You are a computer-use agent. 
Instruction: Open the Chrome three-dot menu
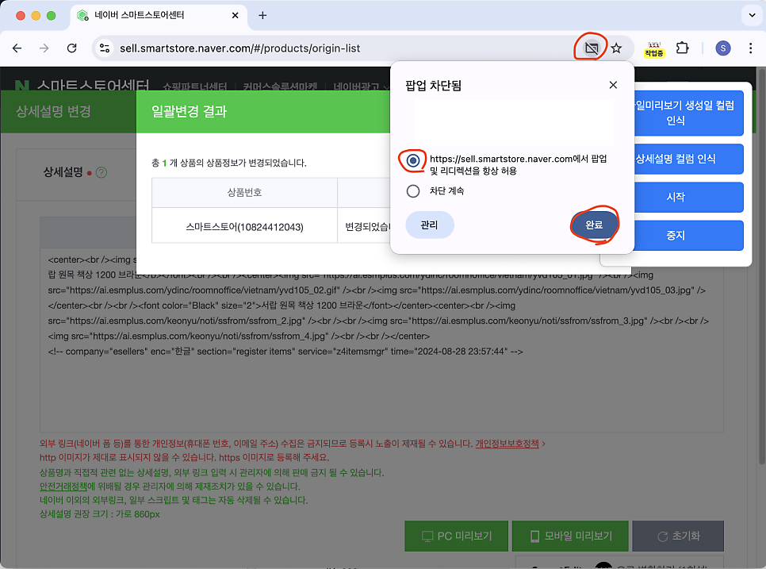[750, 48]
